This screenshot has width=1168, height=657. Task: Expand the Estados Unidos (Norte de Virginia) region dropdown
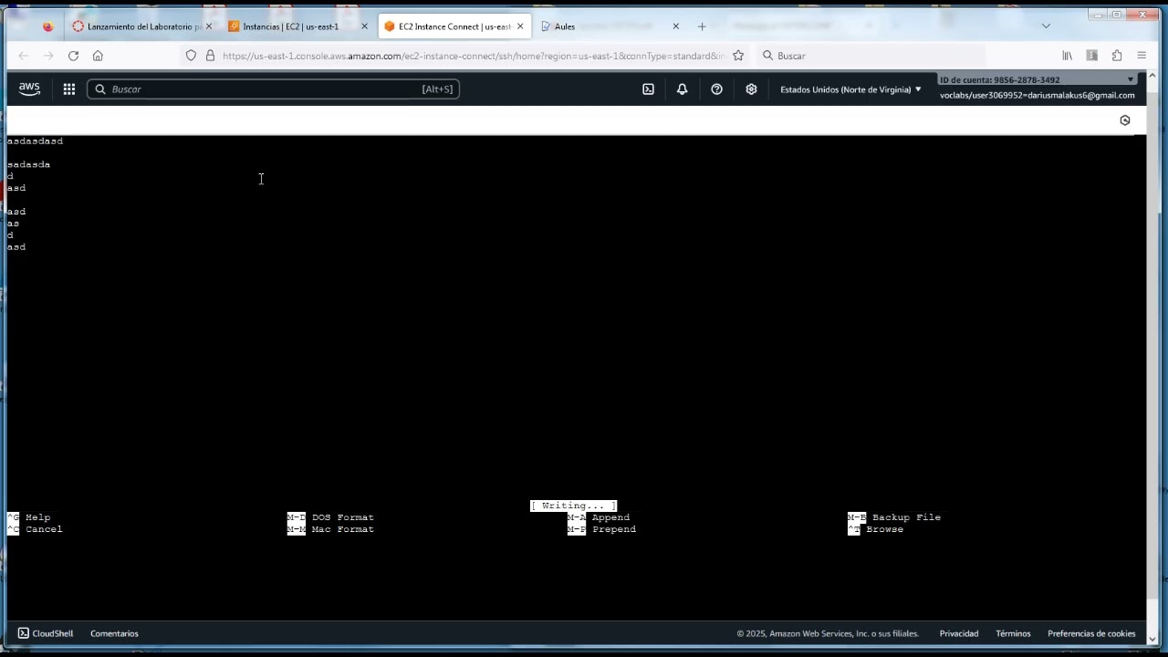coord(850,89)
